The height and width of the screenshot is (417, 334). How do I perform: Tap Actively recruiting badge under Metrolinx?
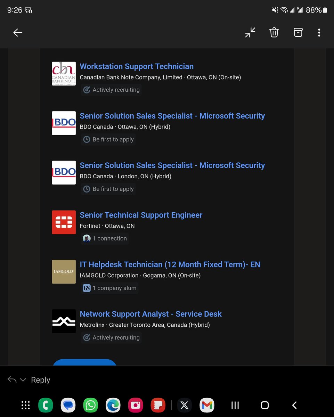point(111,337)
